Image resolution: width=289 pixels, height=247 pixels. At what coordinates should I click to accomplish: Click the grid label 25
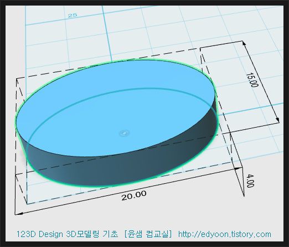[x=73, y=16]
